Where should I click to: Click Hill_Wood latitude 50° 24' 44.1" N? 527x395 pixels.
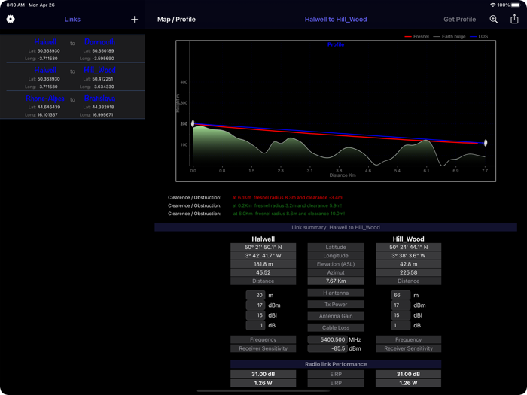coord(408,248)
